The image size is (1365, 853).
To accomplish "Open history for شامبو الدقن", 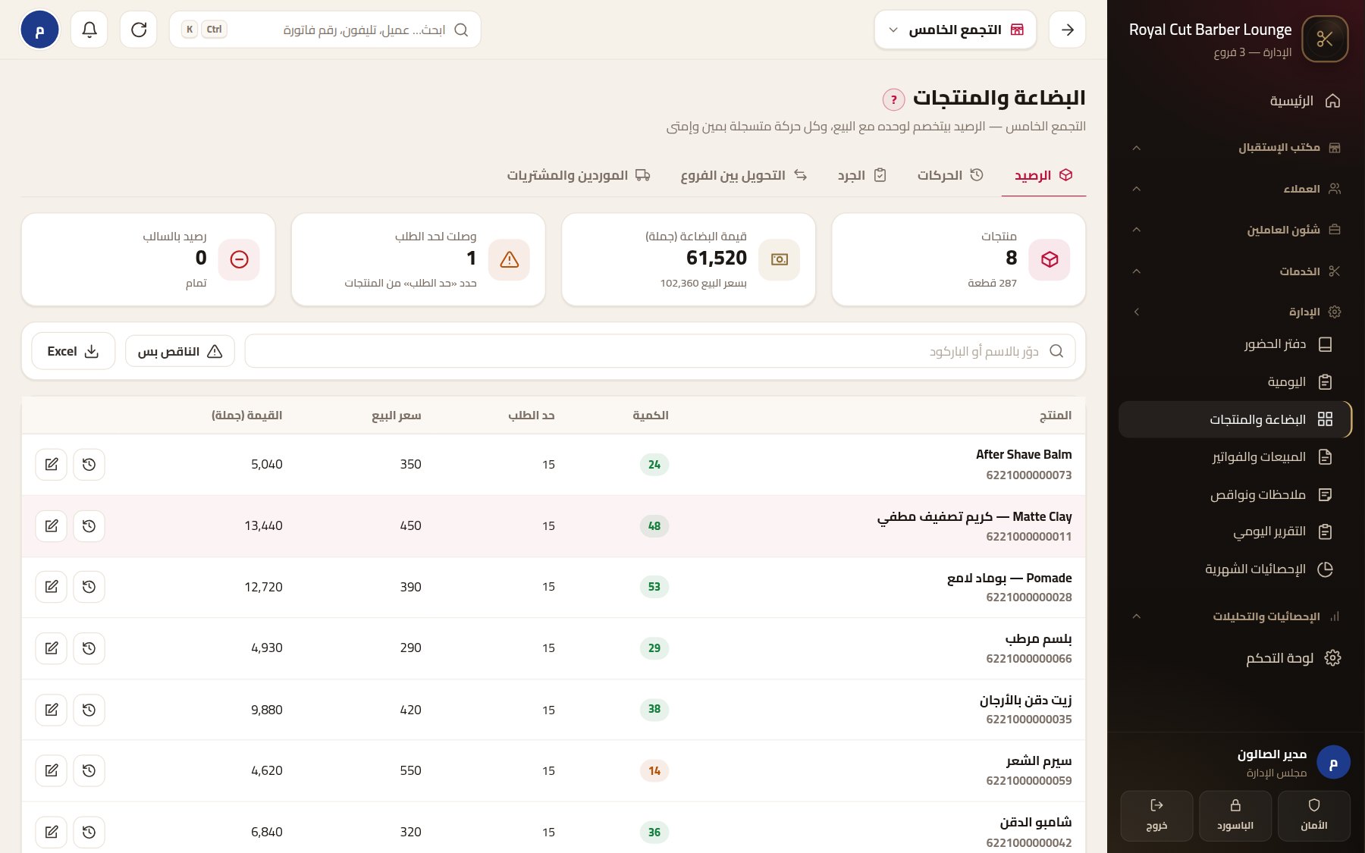I will pyautogui.click(x=89, y=832).
